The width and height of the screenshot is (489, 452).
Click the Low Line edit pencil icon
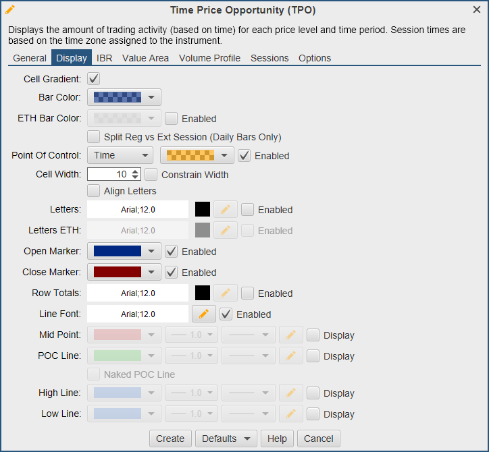tap(290, 414)
